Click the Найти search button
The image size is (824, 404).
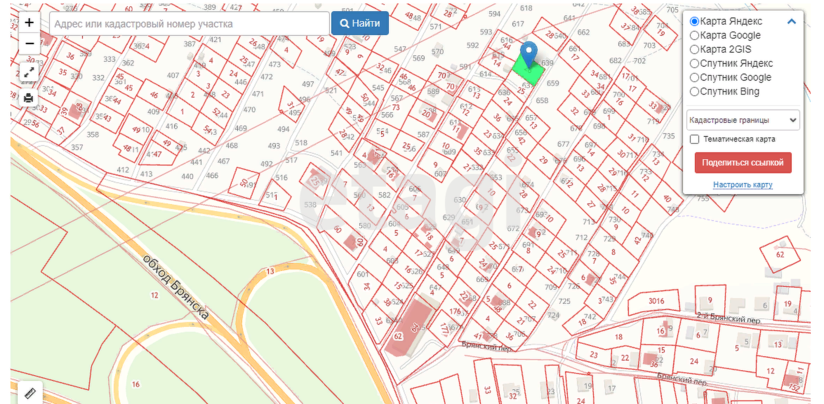[360, 23]
